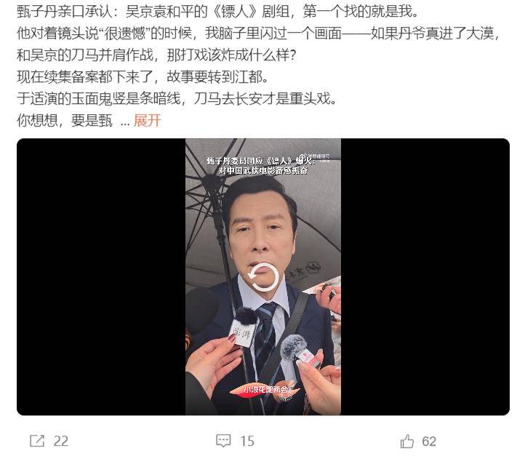Screen dimensions: 517x456
Task: Click the post's first line about 甄子丹
Action: [217, 12]
